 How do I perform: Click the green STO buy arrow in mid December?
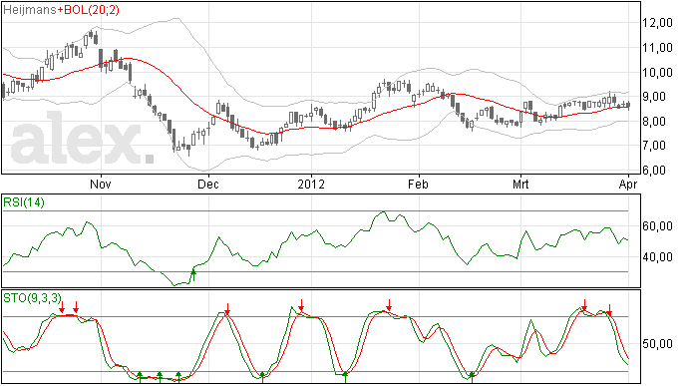click(262, 377)
